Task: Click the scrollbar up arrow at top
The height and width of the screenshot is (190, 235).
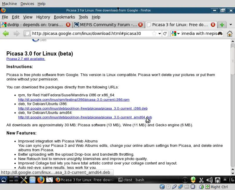Action: tap(233, 41)
